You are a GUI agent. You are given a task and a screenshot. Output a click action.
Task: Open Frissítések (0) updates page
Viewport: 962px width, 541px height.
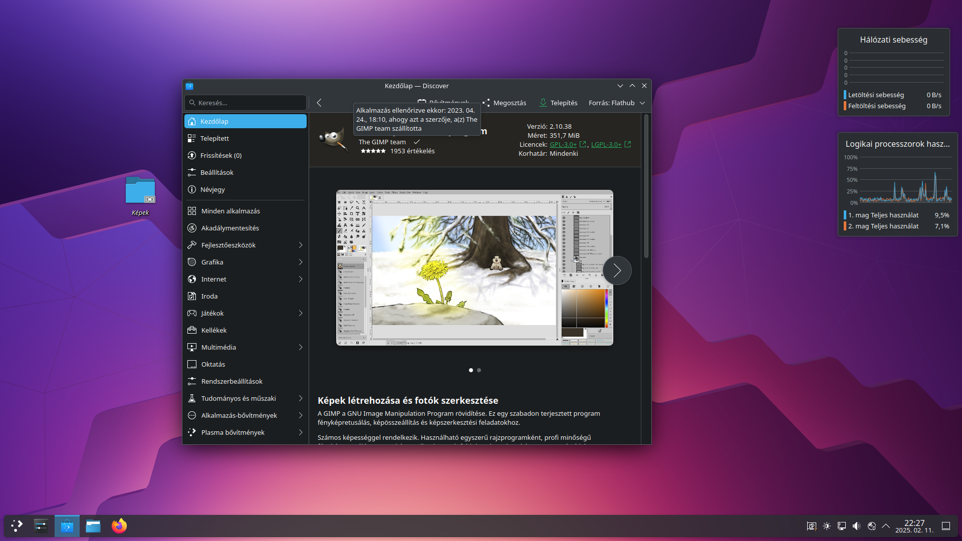245,155
